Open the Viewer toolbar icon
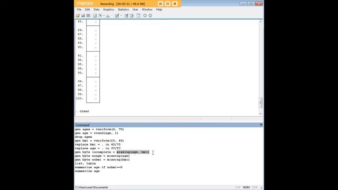The image size is (338, 190). tap(100, 15)
